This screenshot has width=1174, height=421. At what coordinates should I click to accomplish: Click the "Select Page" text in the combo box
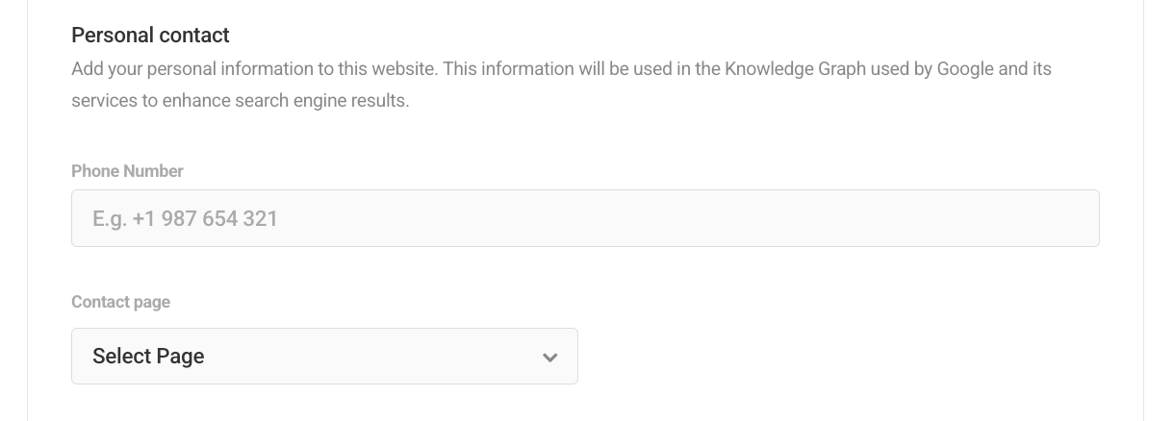(148, 356)
